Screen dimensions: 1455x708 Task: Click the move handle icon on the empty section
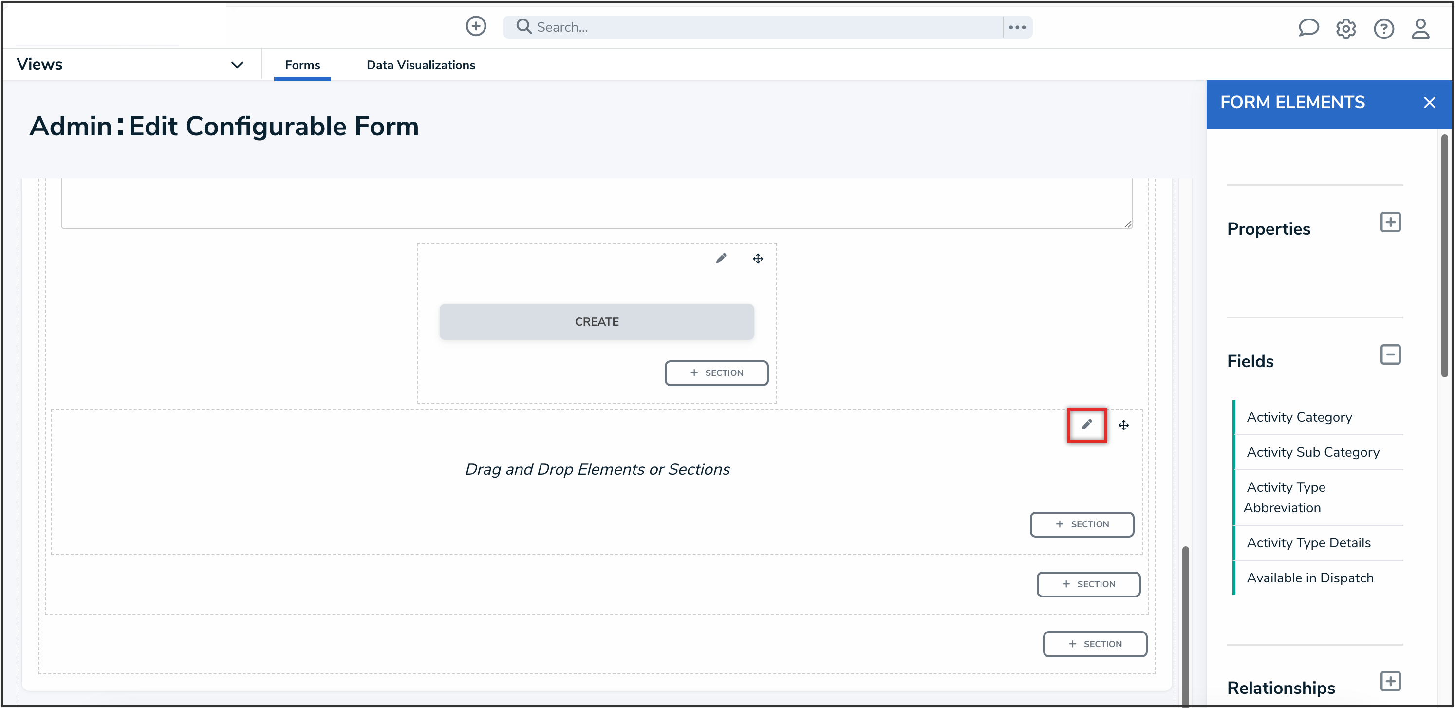click(x=1123, y=425)
